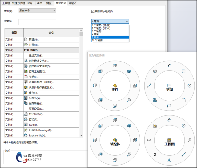Select the 打印预览(V).. row

click(x=42, y=114)
